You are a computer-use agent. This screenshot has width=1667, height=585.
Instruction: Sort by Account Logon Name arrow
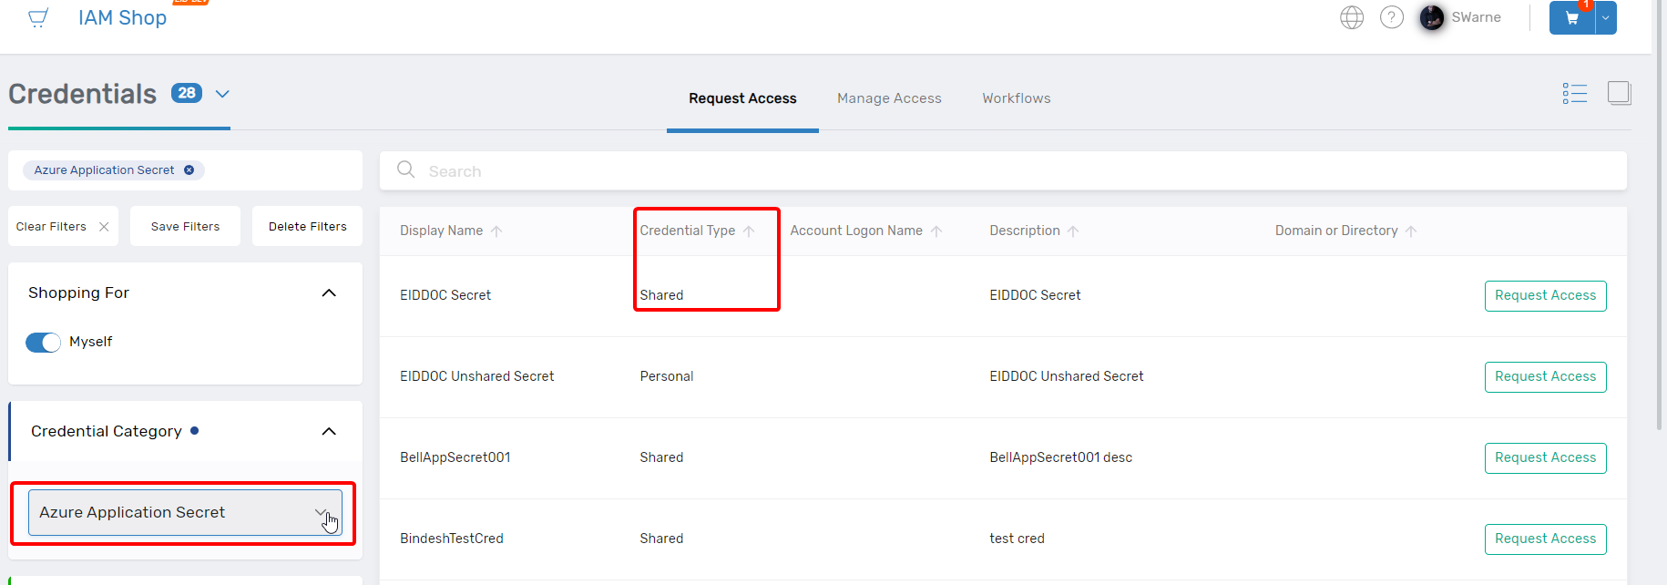pyautogui.click(x=936, y=231)
